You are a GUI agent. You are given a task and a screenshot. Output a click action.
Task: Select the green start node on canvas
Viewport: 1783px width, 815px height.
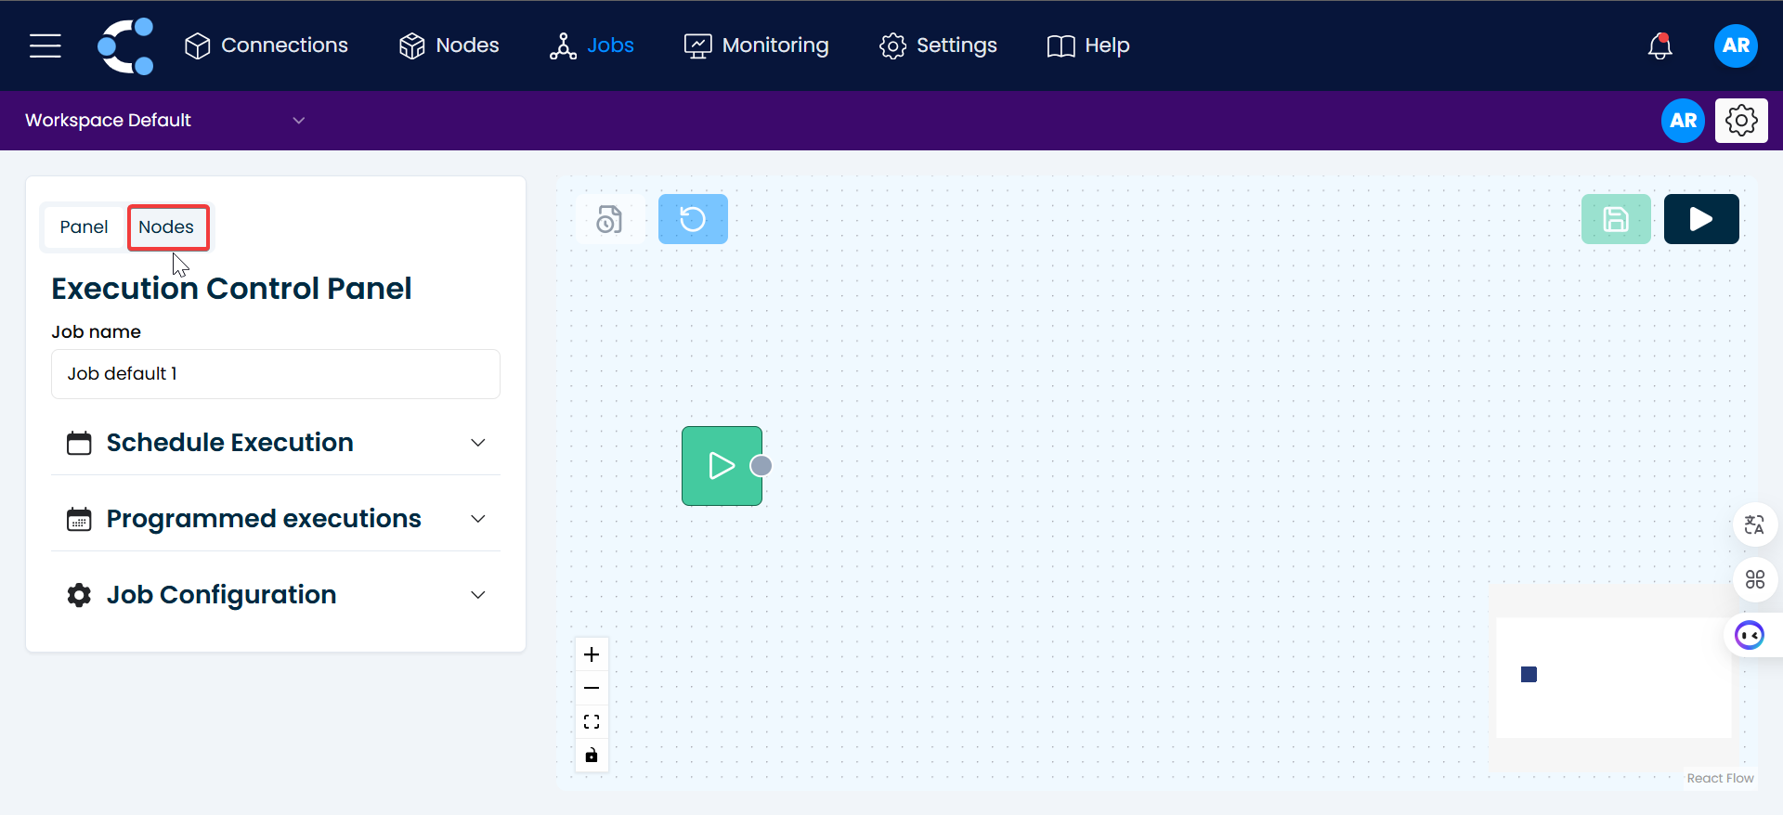[721, 466]
